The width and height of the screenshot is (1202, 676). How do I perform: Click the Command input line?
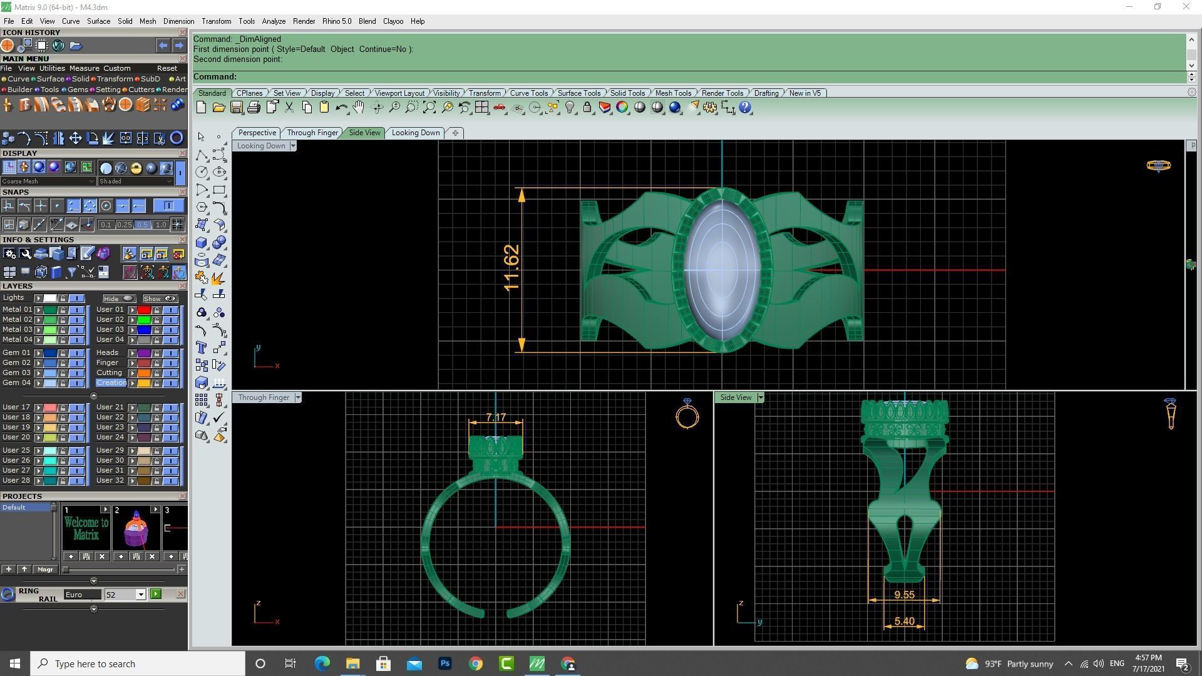click(689, 77)
